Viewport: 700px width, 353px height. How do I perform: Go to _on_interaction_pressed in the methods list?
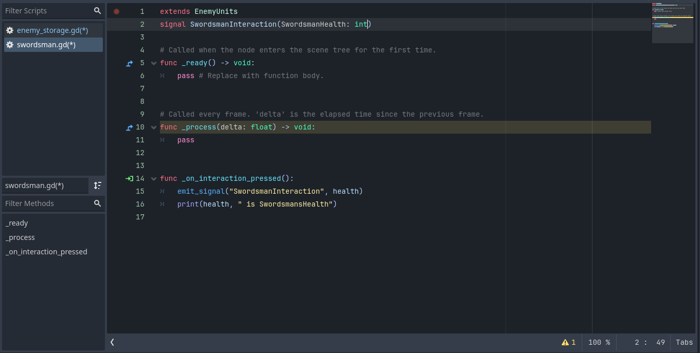click(x=46, y=252)
